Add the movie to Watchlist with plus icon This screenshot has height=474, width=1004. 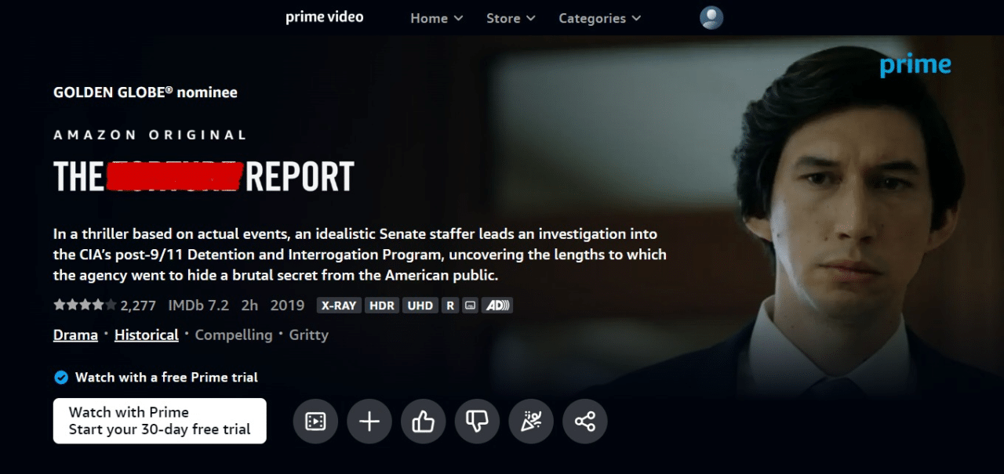(369, 422)
